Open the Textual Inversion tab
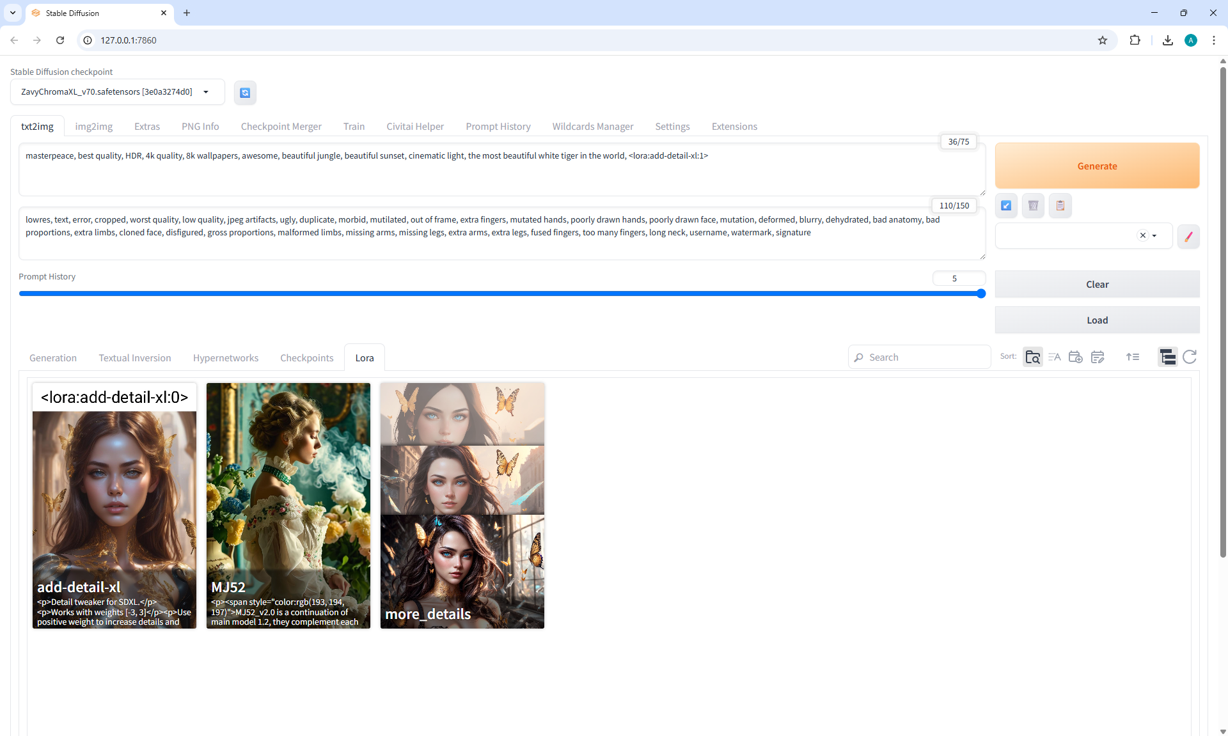 tap(134, 358)
